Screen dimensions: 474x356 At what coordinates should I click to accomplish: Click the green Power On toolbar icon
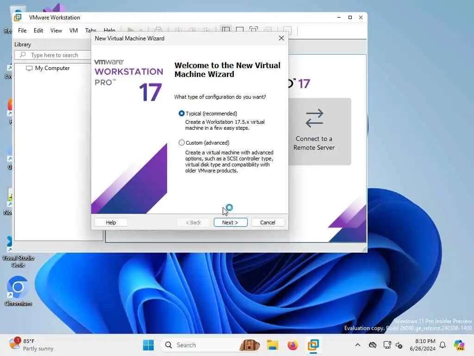click(131, 30)
